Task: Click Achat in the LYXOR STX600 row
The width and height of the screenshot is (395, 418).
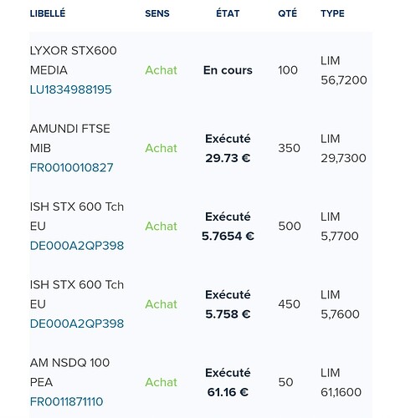Action: (161, 70)
